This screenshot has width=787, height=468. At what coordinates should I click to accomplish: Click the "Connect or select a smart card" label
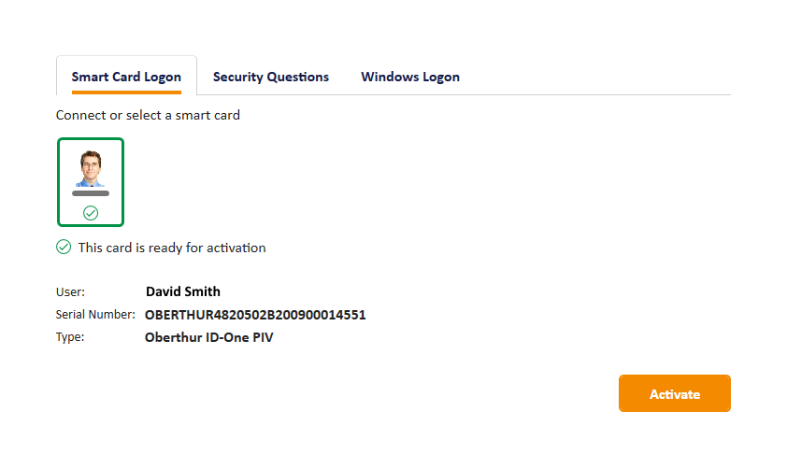pos(148,115)
